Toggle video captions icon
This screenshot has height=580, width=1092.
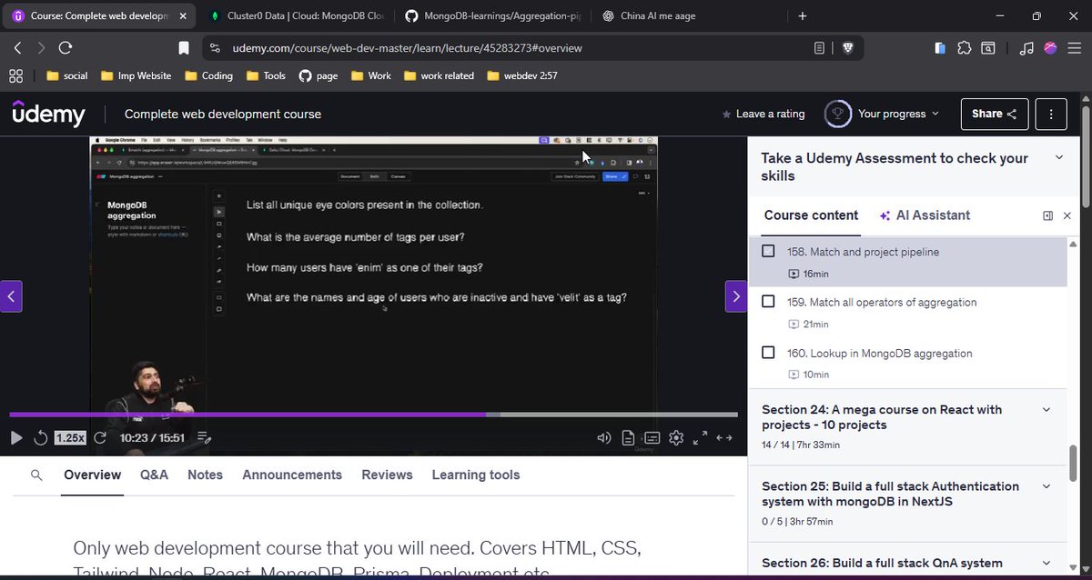pos(652,438)
